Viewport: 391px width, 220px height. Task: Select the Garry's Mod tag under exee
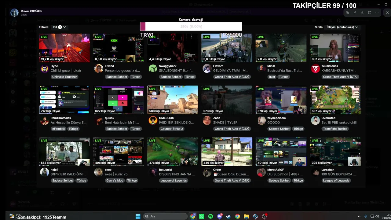coord(115,181)
